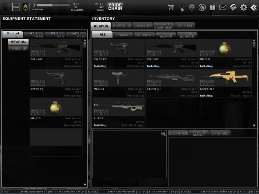Select the I-115 T sniper rifle item

pos(119,113)
